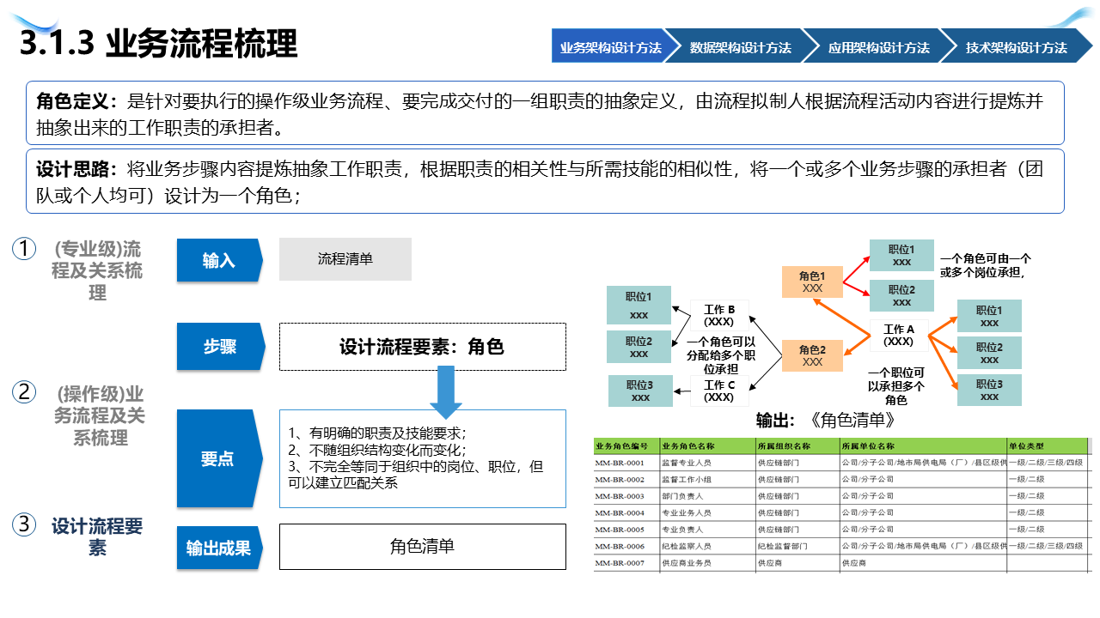This screenshot has width=1100, height=618.
Task: Select cell MM-BR-0003
Action: coord(626,496)
